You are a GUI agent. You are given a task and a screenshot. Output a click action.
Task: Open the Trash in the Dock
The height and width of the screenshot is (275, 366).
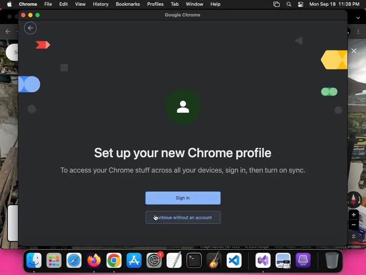[x=332, y=260]
